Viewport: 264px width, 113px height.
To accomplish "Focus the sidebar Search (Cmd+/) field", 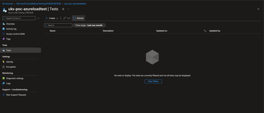I will pyautogui.click(x=19, y=18).
